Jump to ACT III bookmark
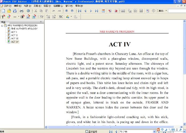 click(15, 39)
